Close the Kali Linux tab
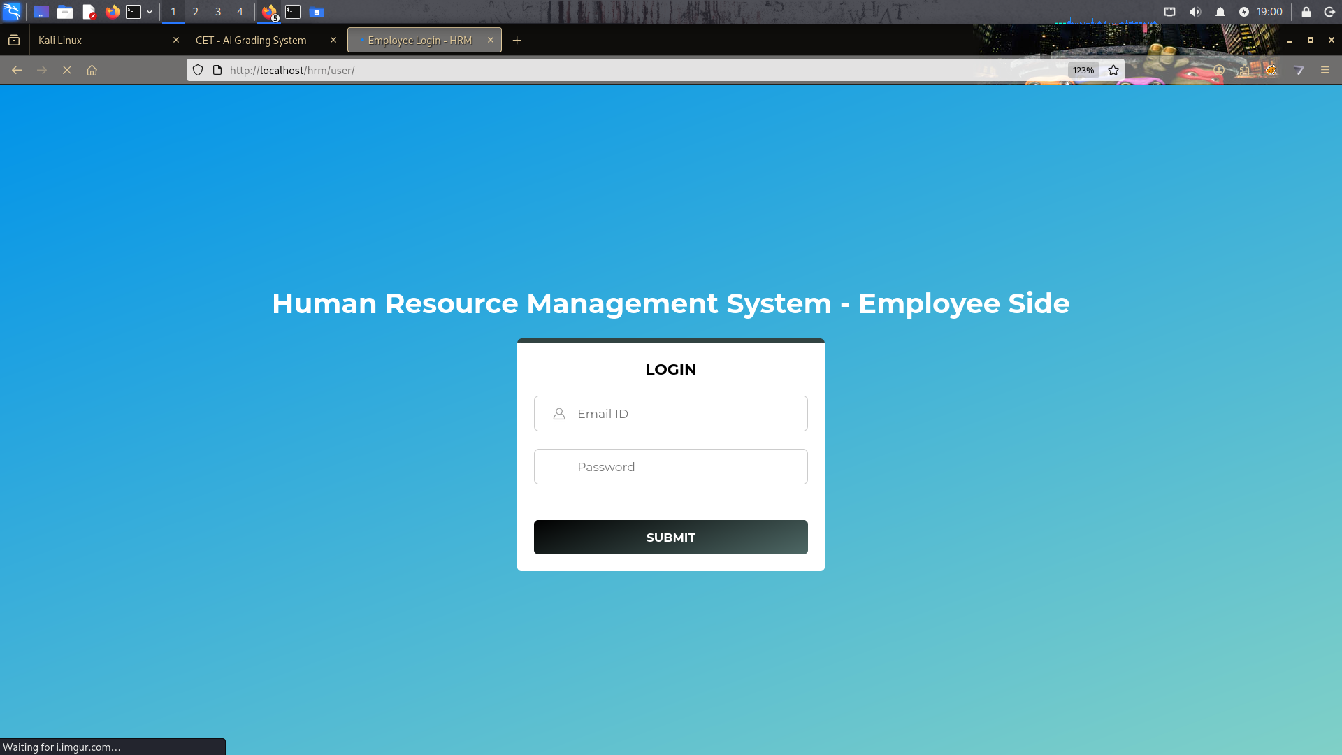Image resolution: width=1342 pixels, height=755 pixels. (176, 40)
